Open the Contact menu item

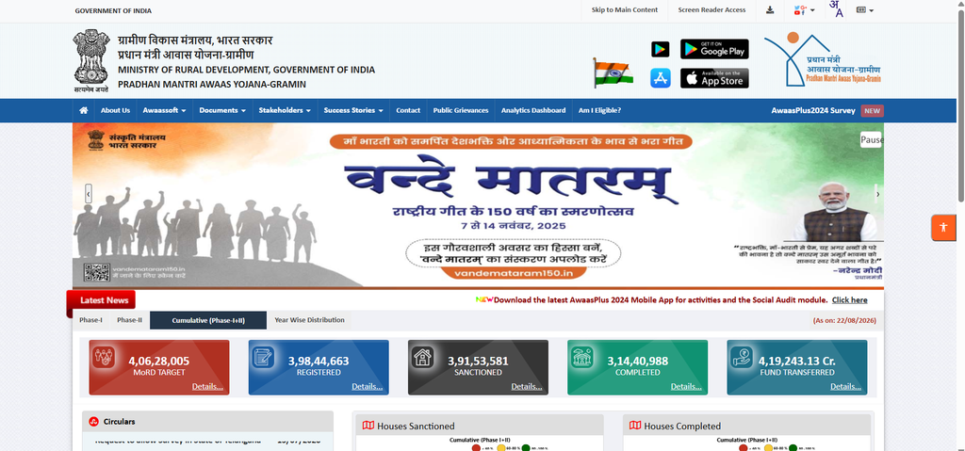pyautogui.click(x=408, y=111)
